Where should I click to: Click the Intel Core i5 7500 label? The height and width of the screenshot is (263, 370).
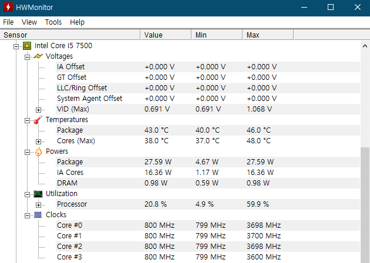point(63,46)
